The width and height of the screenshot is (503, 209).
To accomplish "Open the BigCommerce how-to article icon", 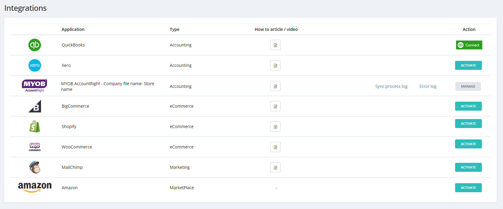I will 275,106.
